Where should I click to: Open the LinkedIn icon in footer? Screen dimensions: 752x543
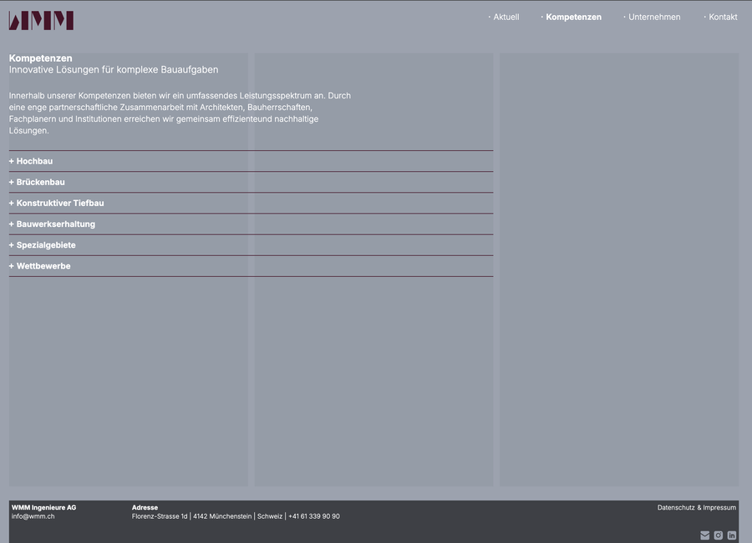point(732,535)
